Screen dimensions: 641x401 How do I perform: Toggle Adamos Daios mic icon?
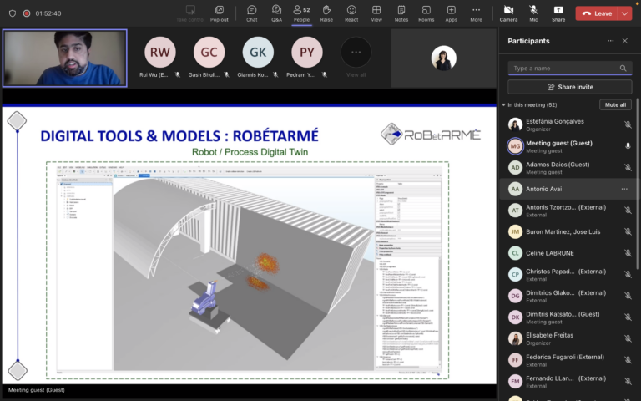(x=628, y=167)
